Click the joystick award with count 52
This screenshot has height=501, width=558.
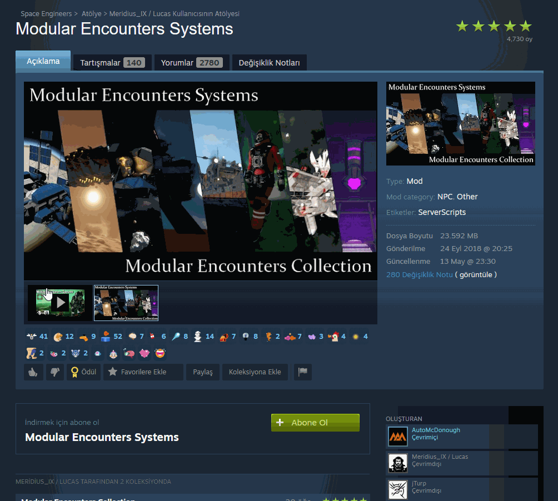111,337
